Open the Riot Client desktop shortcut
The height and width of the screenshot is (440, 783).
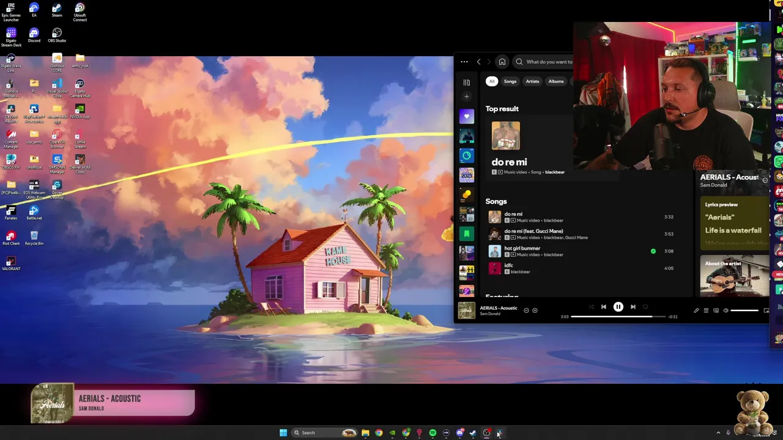tap(11, 238)
